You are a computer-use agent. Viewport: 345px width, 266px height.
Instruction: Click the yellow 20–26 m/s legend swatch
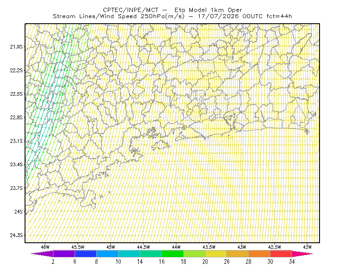[x=216, y=254]
